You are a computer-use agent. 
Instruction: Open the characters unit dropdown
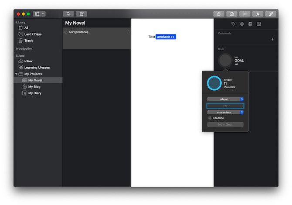tap(225, 113)
